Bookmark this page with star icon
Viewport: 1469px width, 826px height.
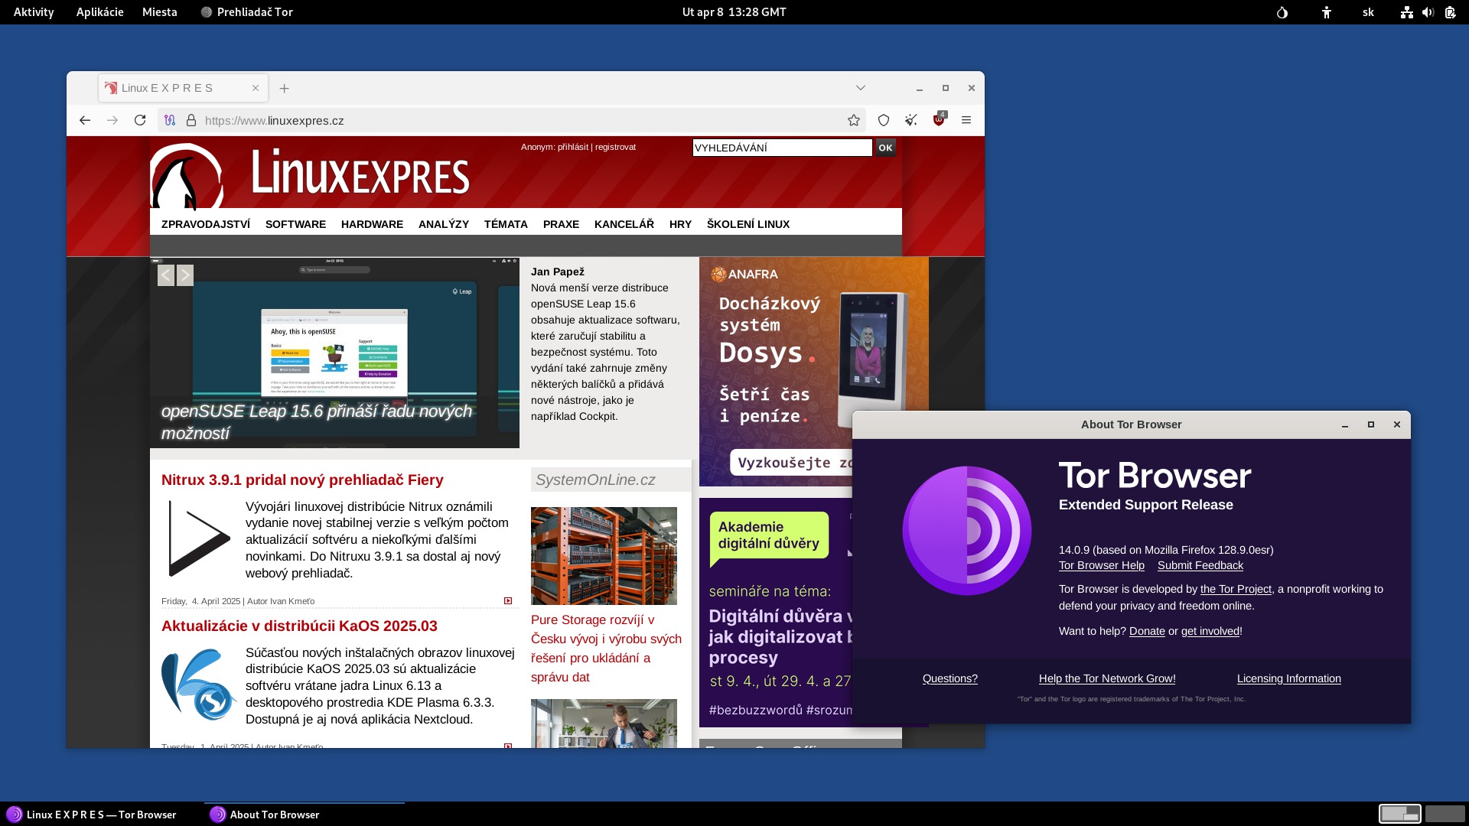pos(854,120)
